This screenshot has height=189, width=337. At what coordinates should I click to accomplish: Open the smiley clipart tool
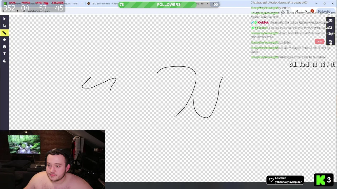click(4, 47)
